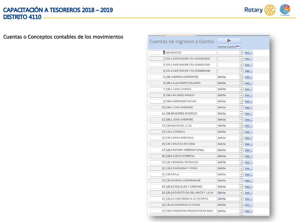
Task: Click the title "CAPACITACIÓN A TESOREROS 2018 – 2019"
Action: tap(58, 10)
